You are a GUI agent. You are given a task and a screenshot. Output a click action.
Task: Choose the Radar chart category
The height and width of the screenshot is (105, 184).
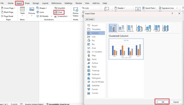96,67
